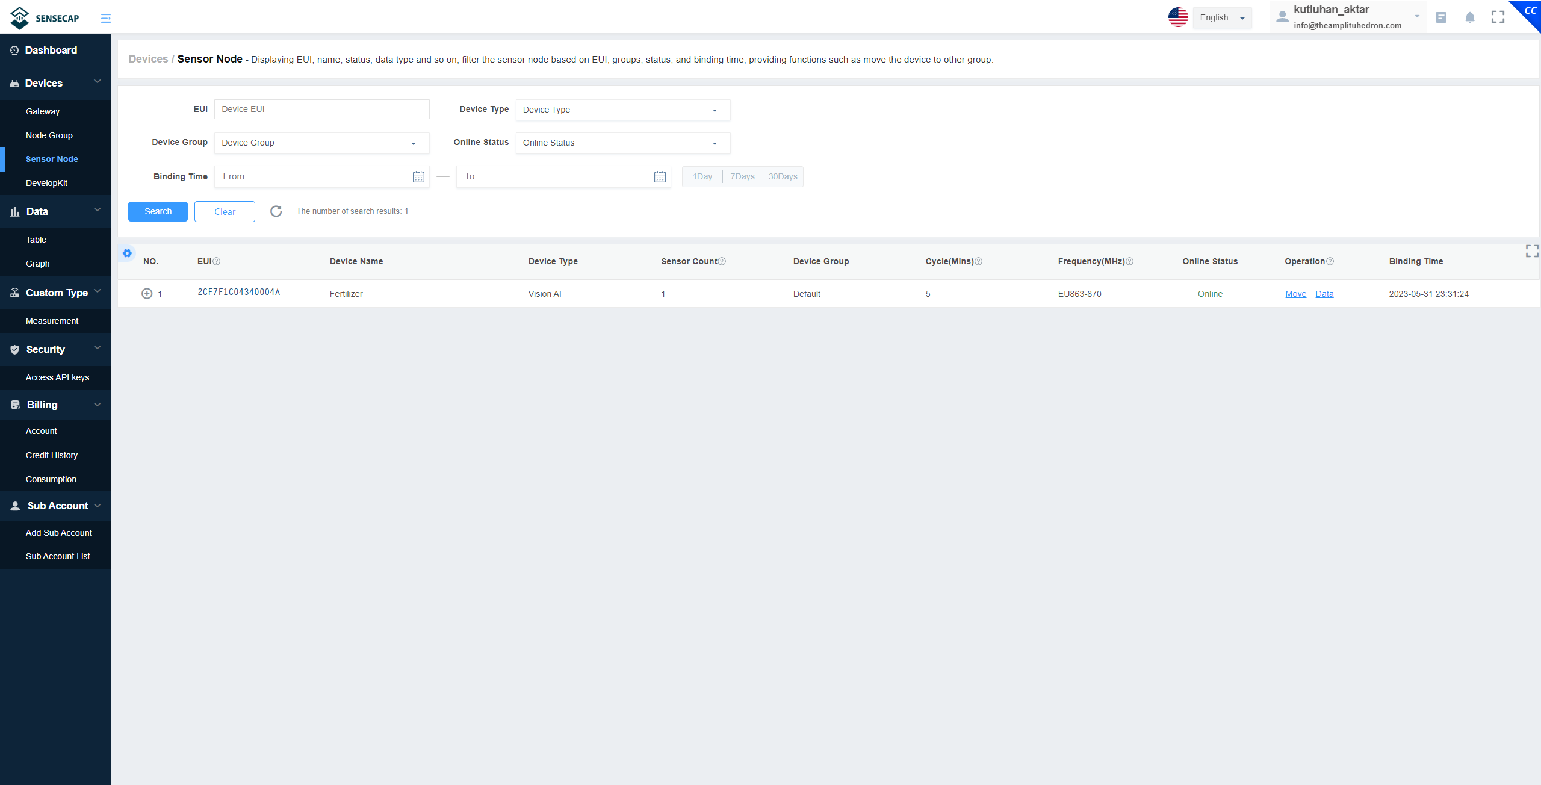The width and height of the screenshot is (1541, 785).
Task: Click the table expand fullscreen icon
Action: click(x=1531, y=251)
